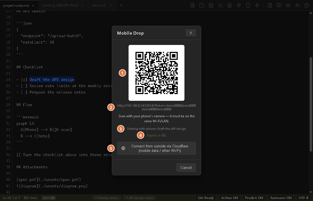
Task: Click the Cancel button in Mobile Drop
Action: 186,167
